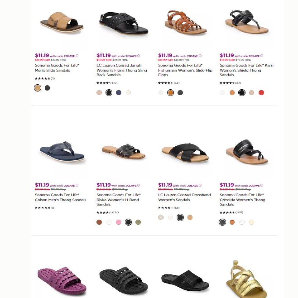Open Sonoma Colson Men's Thong Sandals link
This screenshot has height=298, width=298.
click(x=61, y=197)
